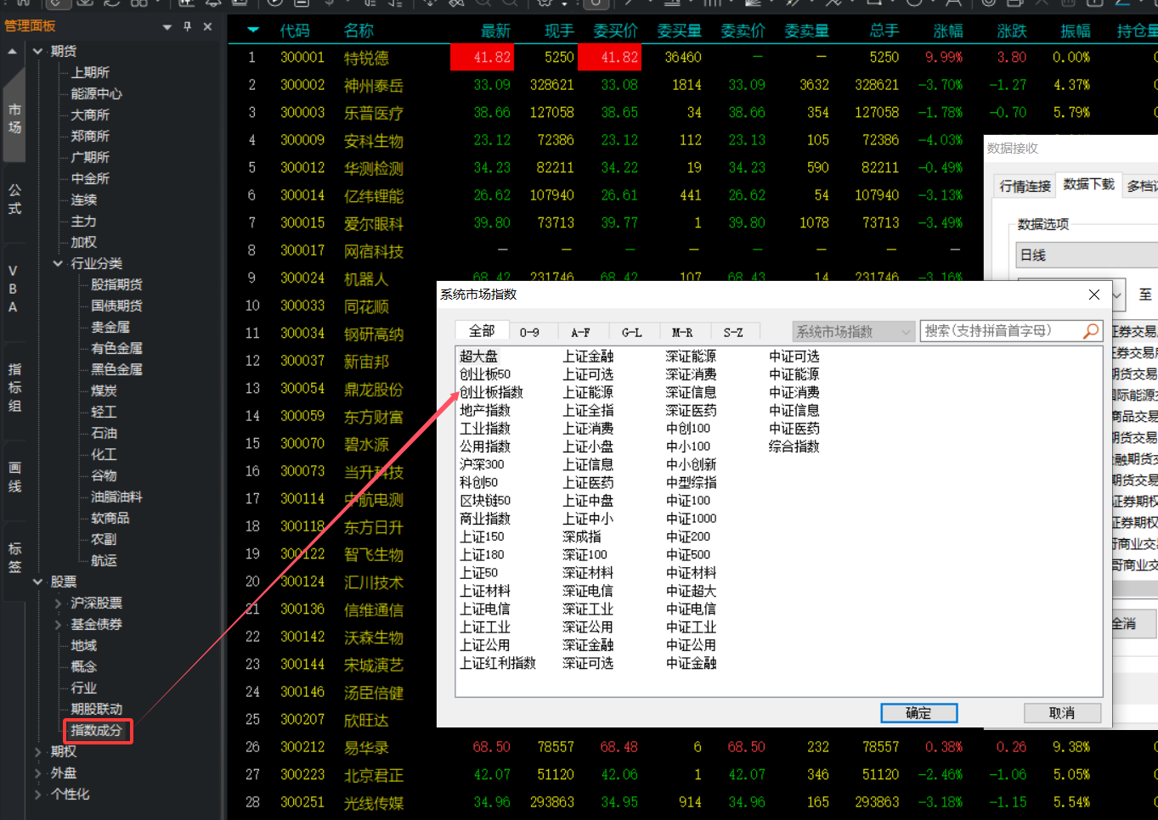Switch to the A-F filter tab

(580, 333)
